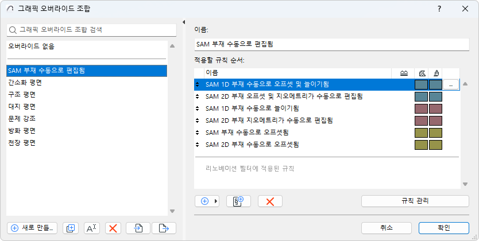Click the 이름 column header in rules table
The image size is (479, 241).
298,73
